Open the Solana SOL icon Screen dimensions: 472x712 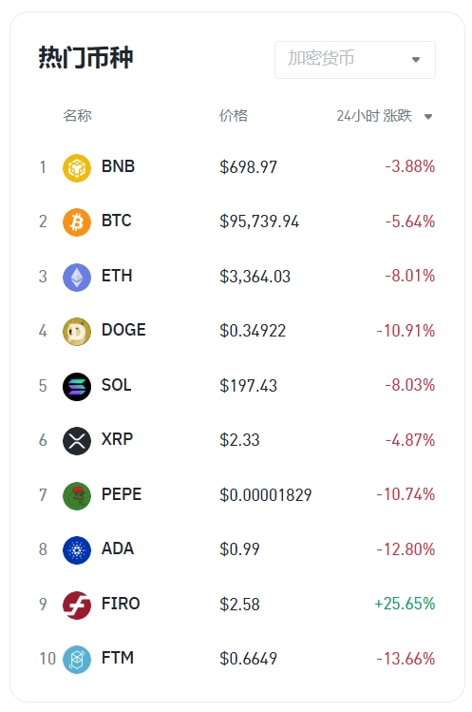(x=77, y=387)
